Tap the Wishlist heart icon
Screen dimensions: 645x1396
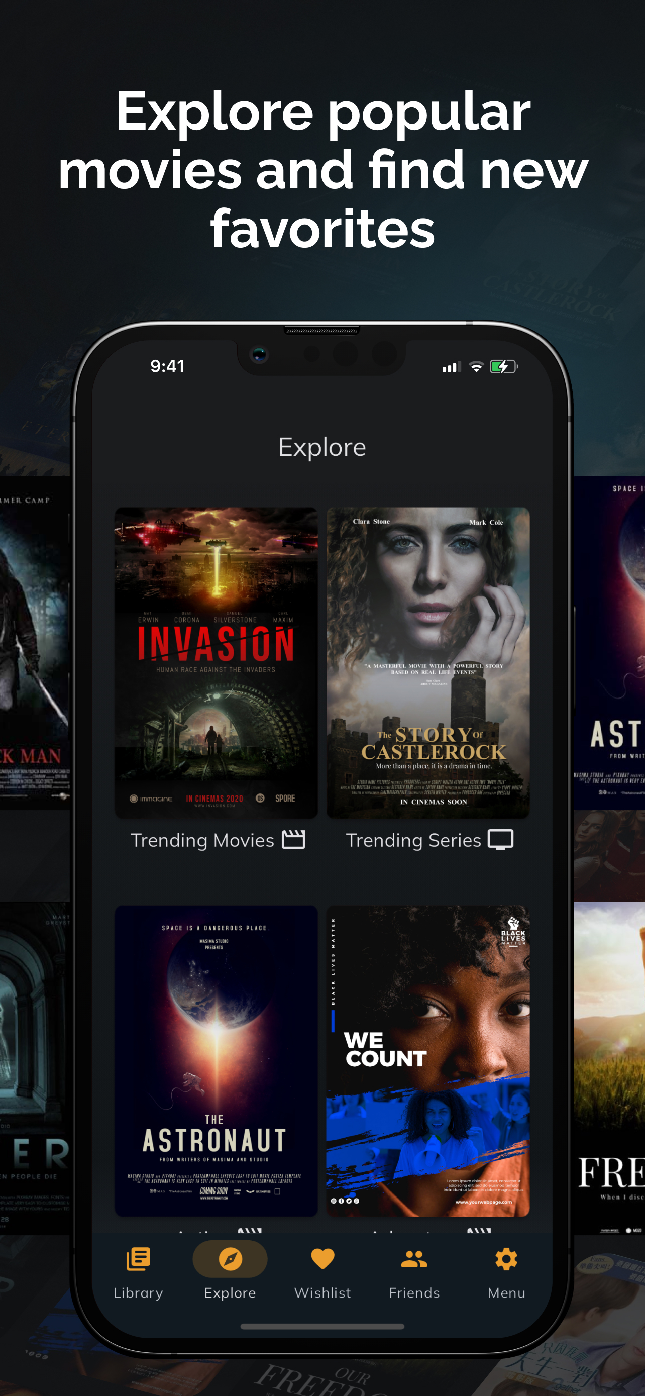[322, 1259]
